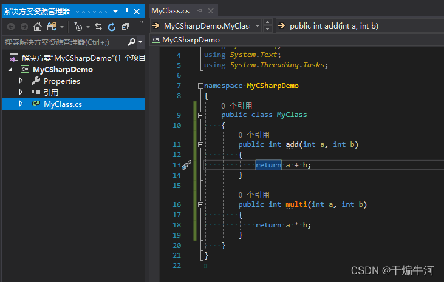444x282 pixels.
Task: Open the pending changes filter clock icon
Action: pos(78,27)
